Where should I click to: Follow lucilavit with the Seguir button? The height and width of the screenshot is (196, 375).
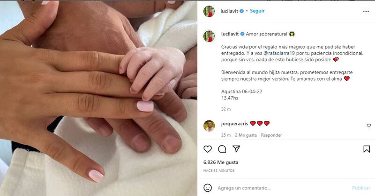tap(257, 11)
